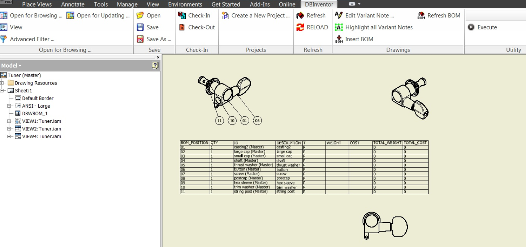
Task: Click the Refresh icon
Action: pyautogui.click(x=300, y=16)
